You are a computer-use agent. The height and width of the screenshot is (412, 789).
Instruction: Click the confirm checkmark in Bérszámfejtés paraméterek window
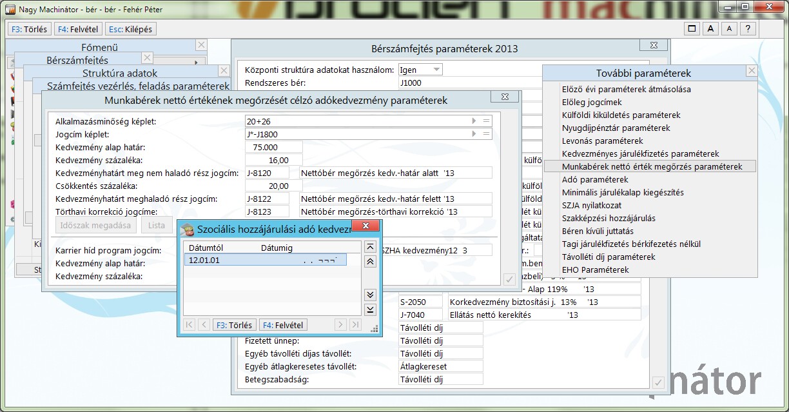(x=658, y=382)
